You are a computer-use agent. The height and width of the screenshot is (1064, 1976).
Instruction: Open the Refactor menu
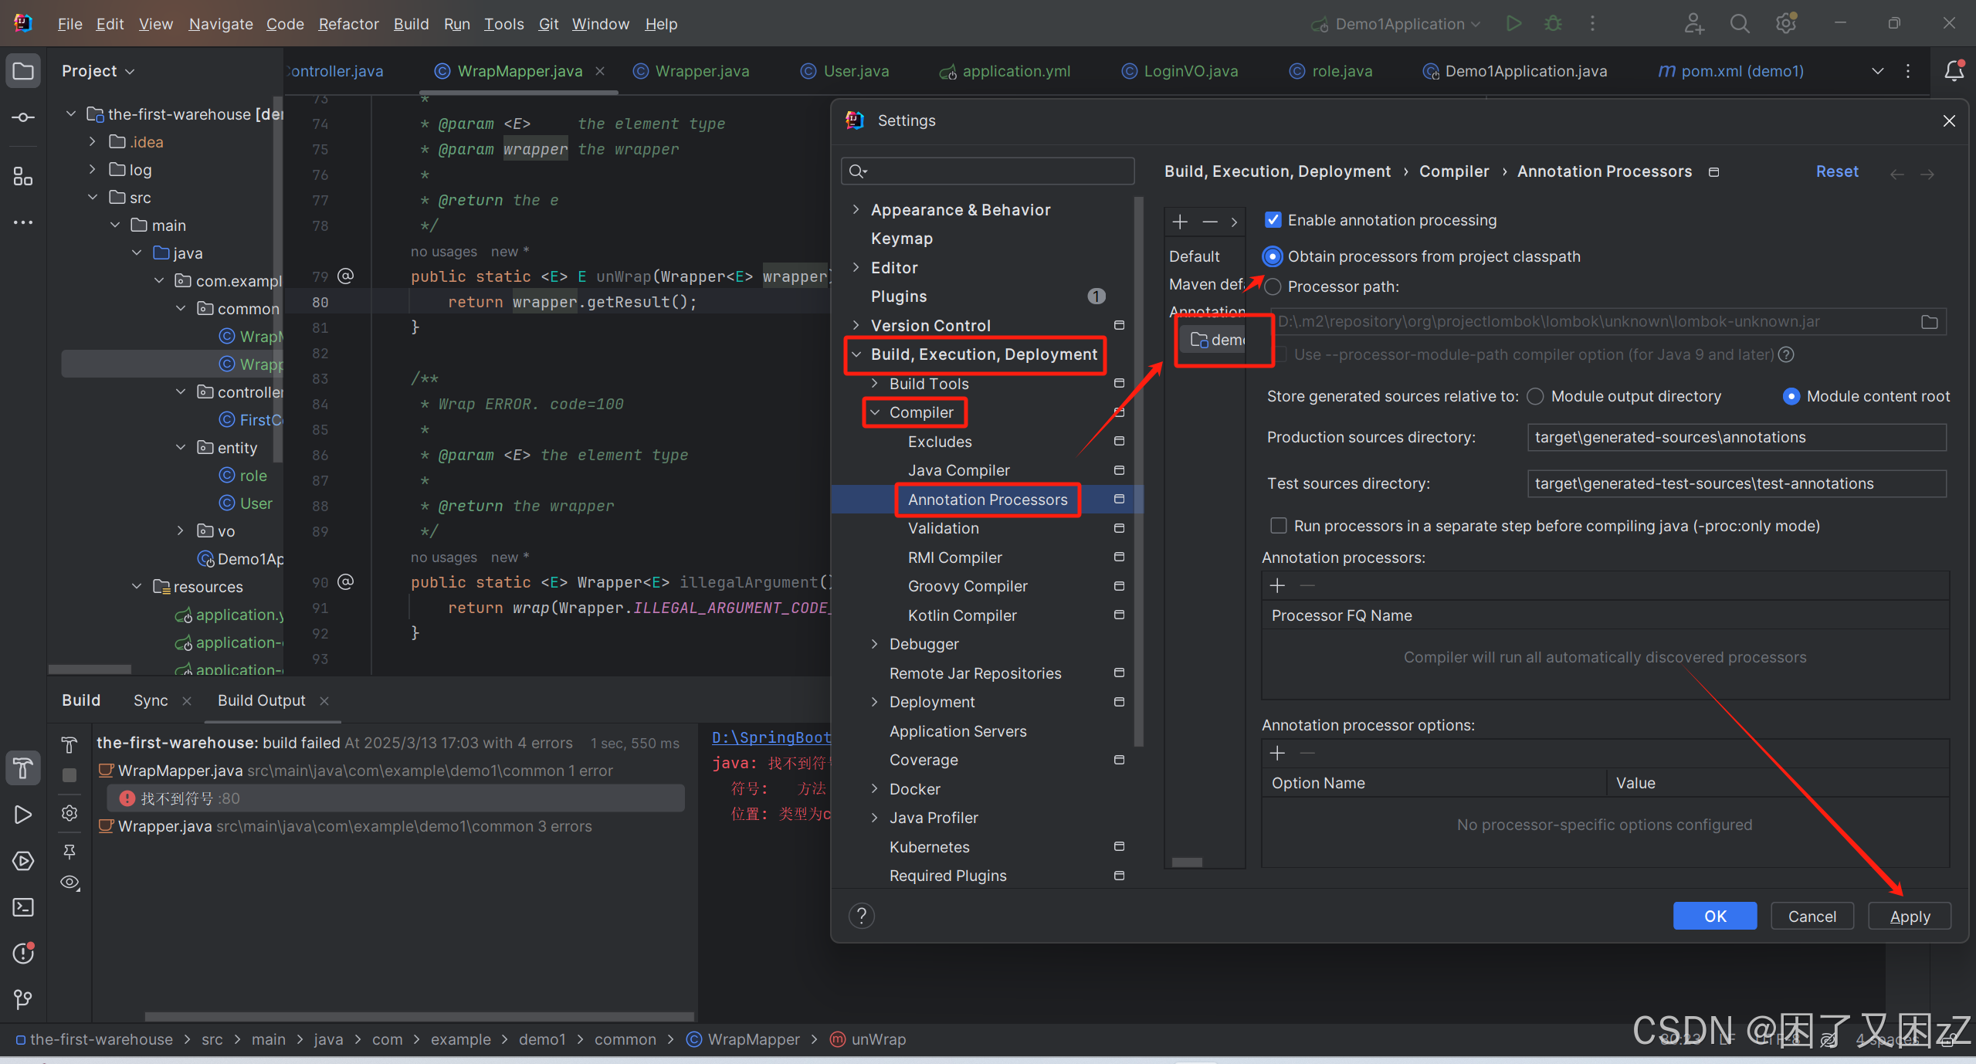point(348,24)
